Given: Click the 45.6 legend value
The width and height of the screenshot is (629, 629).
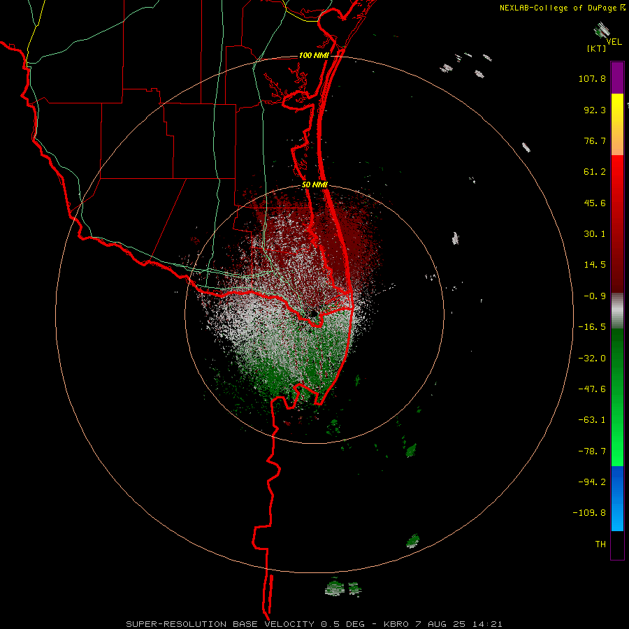Looking at the screenshot, I should 595,203.
